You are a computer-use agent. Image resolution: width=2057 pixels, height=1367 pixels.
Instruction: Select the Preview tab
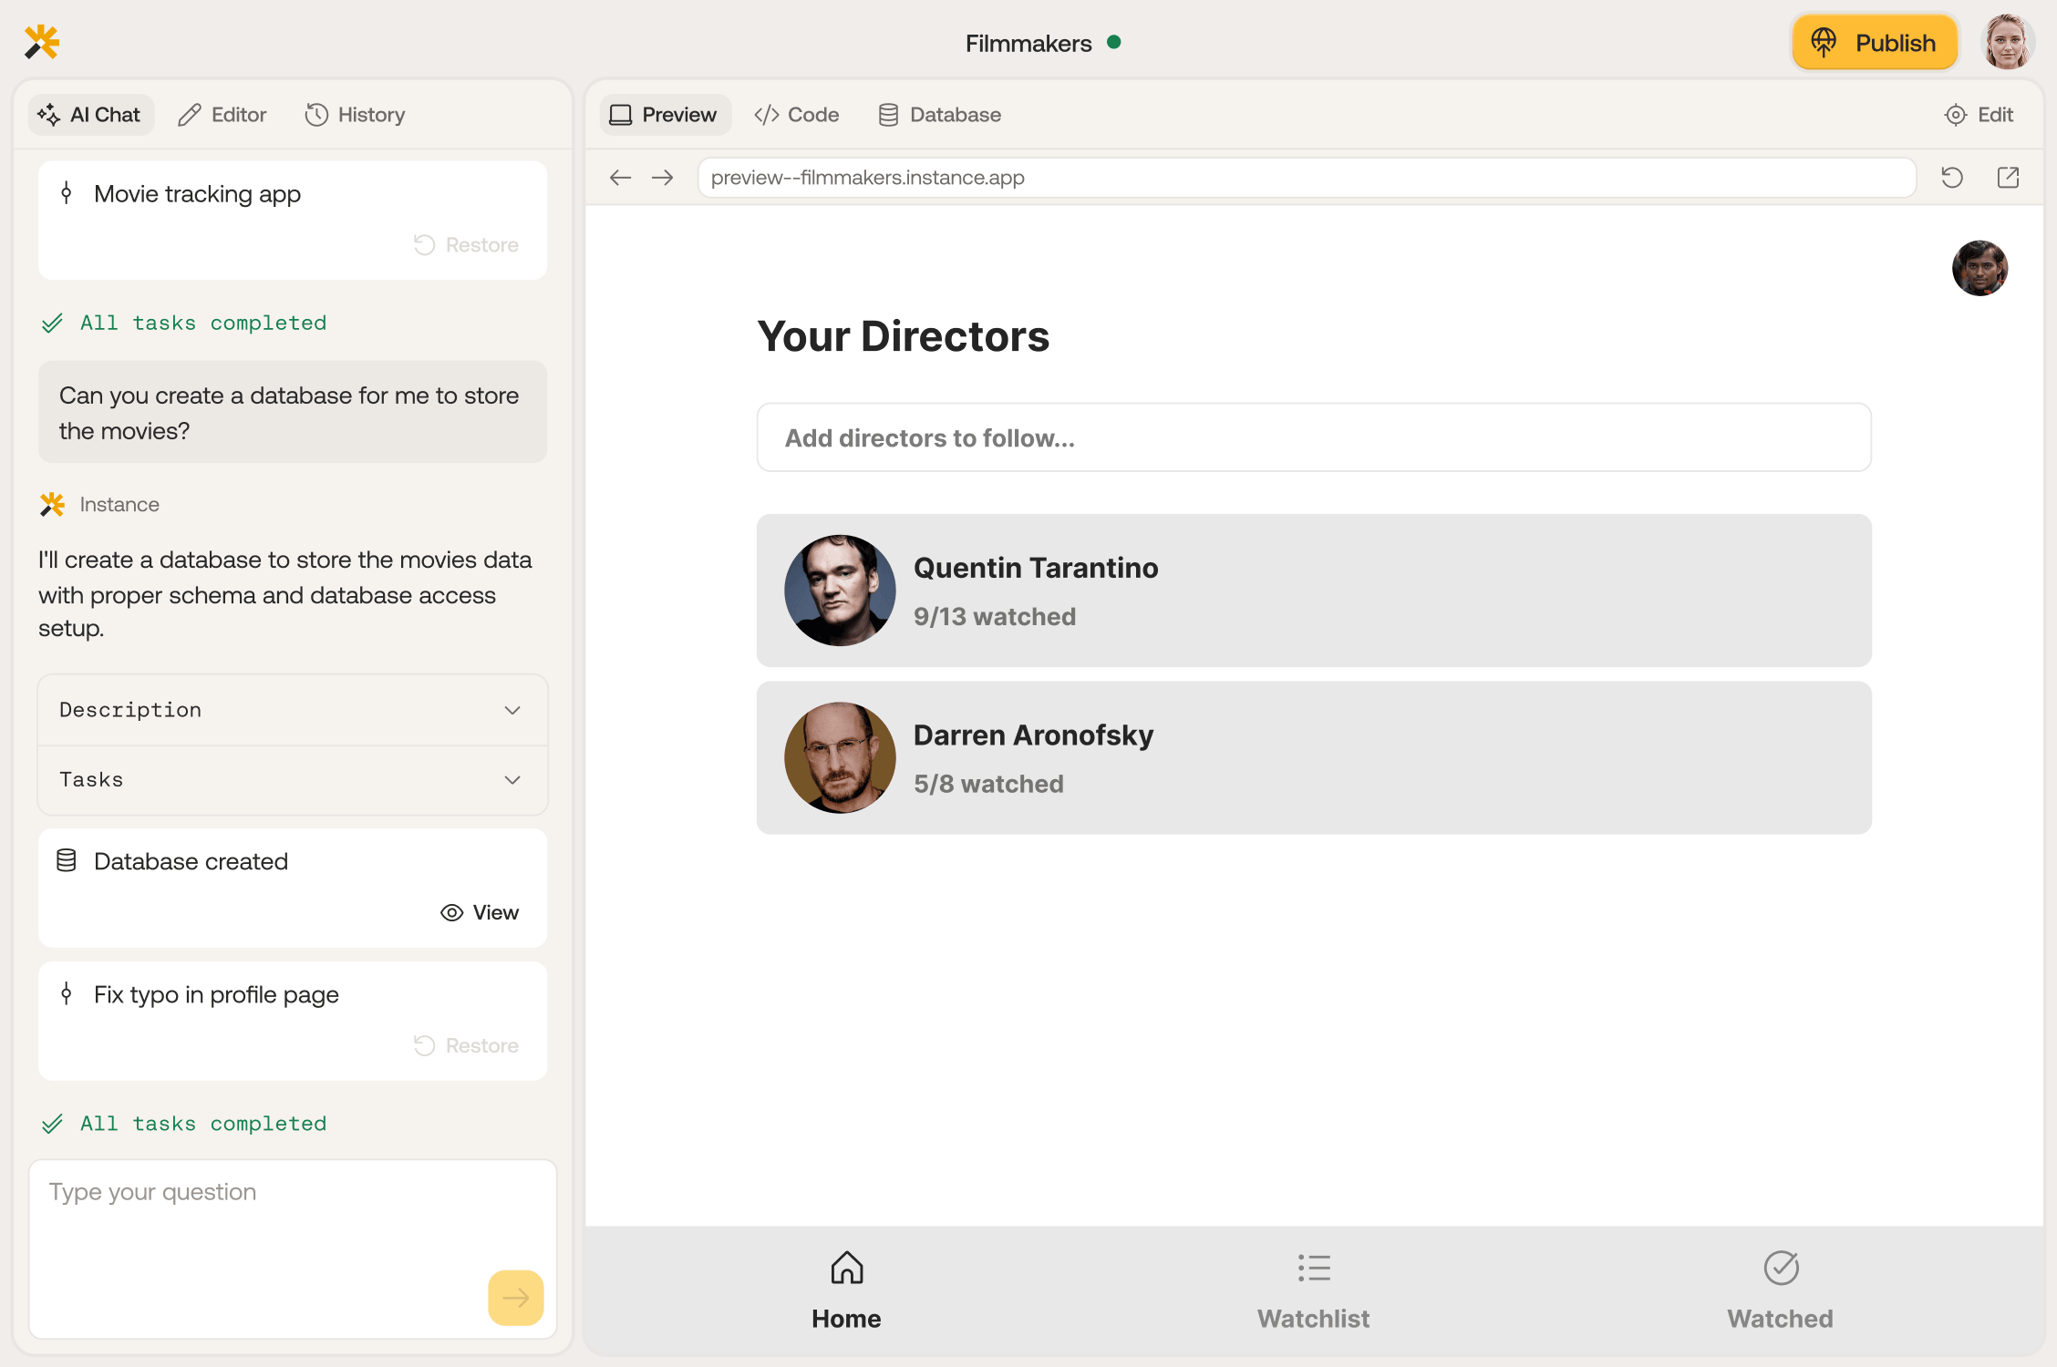(665, 115)
